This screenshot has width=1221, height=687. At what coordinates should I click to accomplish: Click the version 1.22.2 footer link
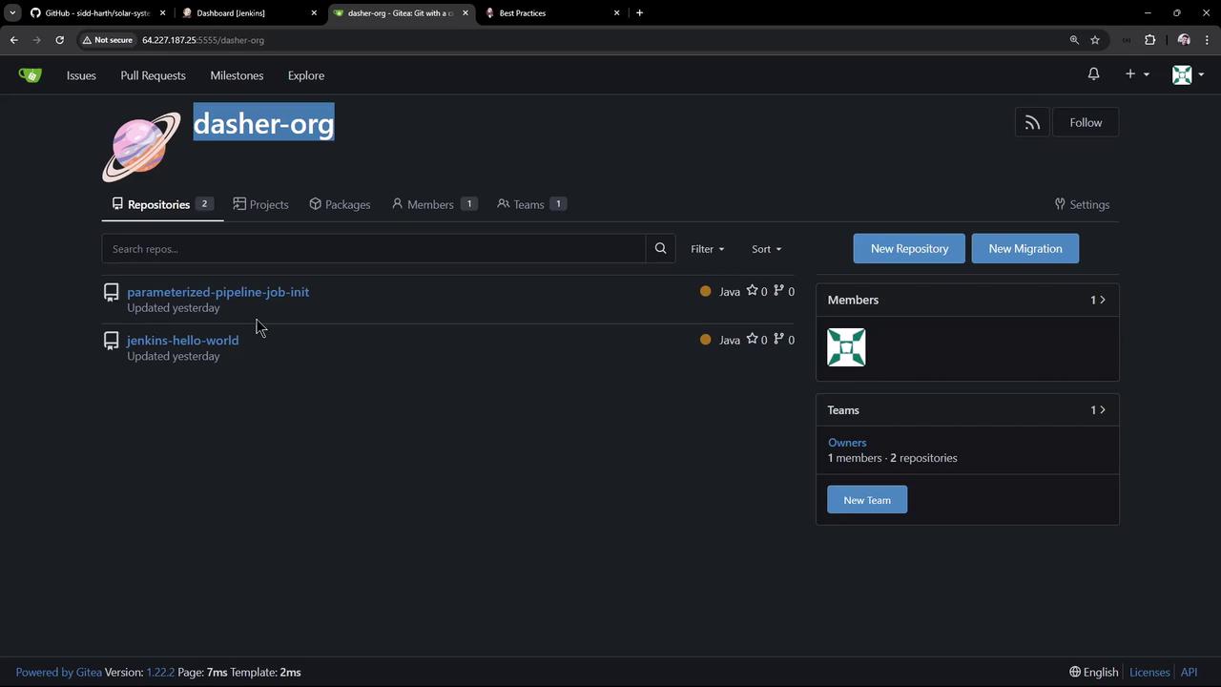pos(160,672)
